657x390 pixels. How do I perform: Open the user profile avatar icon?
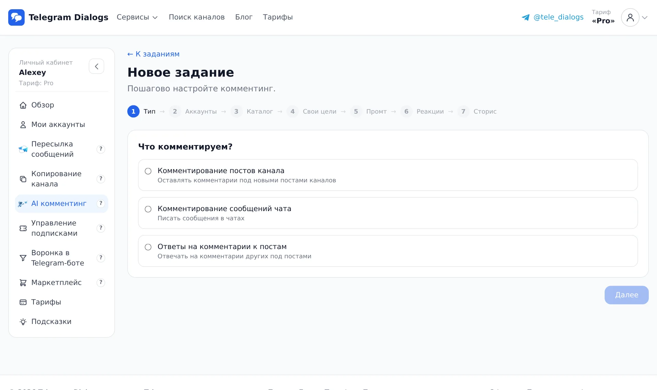click(630, 17)
